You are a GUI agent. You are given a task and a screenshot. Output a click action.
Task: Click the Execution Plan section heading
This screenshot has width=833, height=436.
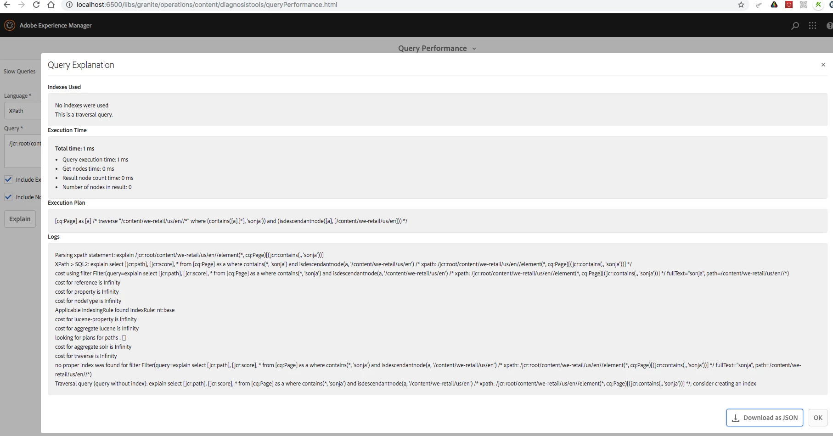pos(67,202)
